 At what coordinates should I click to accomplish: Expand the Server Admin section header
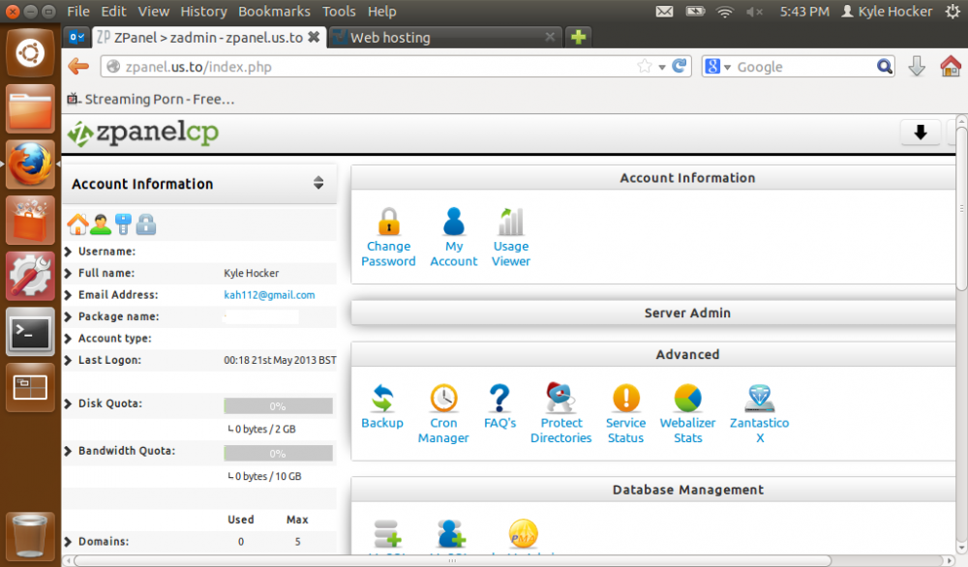tap(687, 313)
